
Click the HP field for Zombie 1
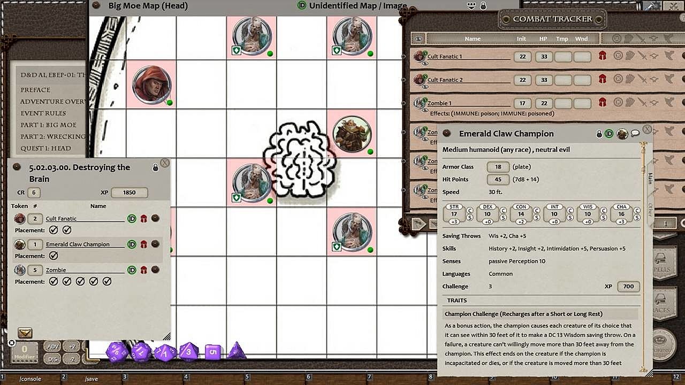click(544, 103)
